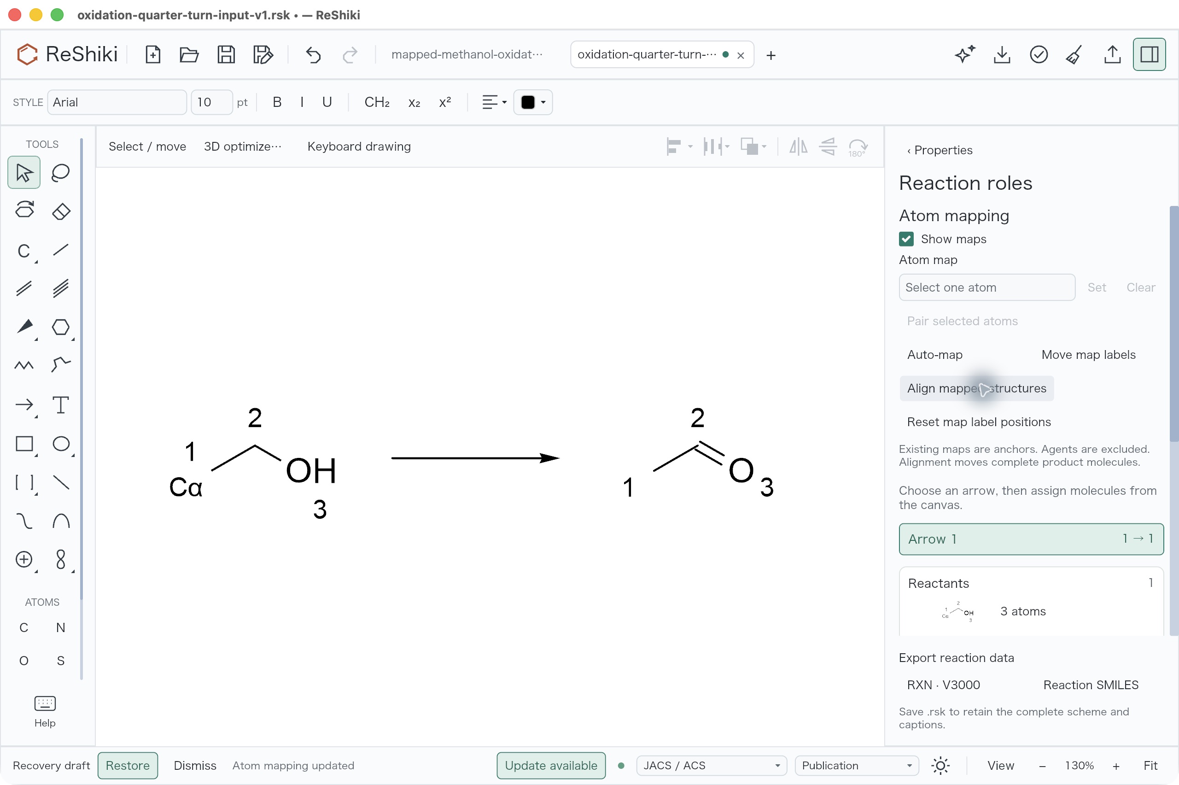Open a file with folder icon
The width and height of the screenshot is (1179, 785).
point(189,54)
